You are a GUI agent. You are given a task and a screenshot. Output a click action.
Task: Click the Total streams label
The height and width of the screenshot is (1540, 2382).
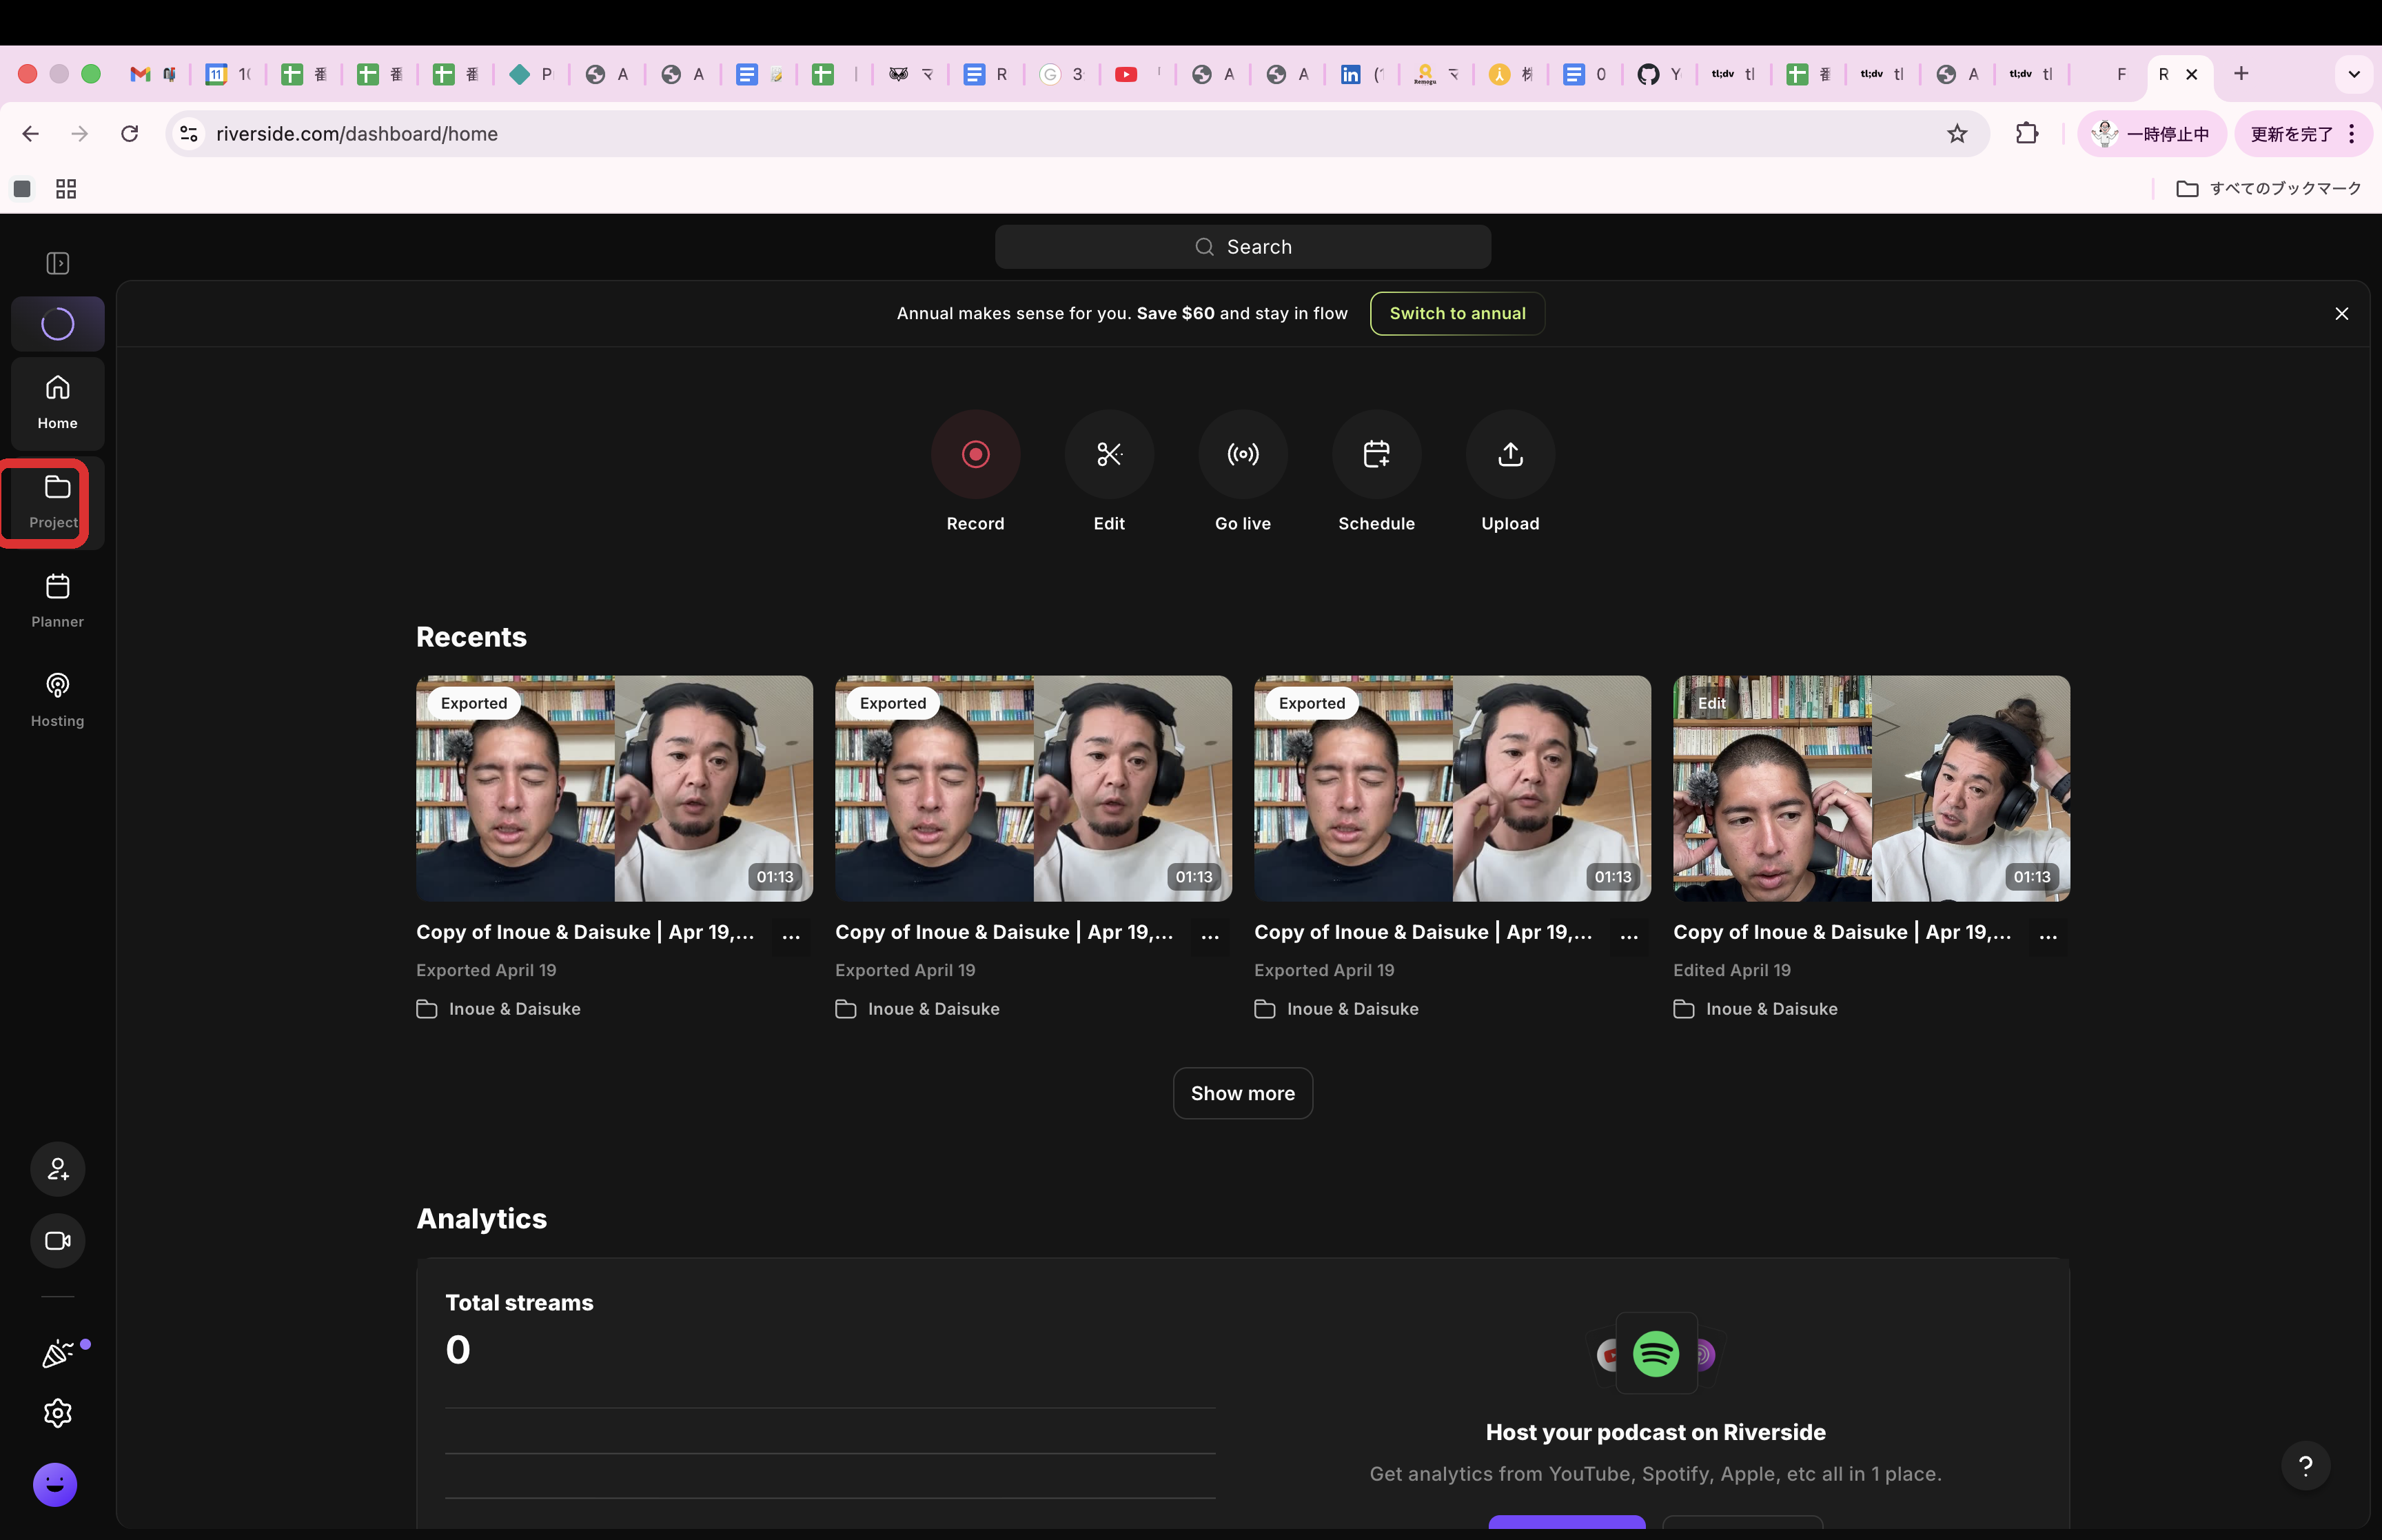(x=519, y=1303)
